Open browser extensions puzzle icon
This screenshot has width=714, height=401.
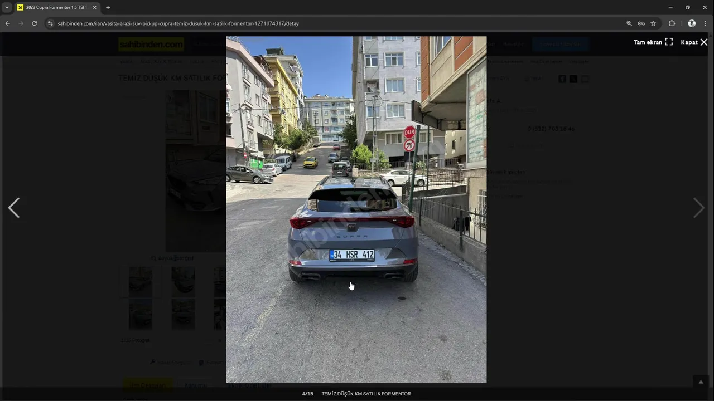[672, 23]
